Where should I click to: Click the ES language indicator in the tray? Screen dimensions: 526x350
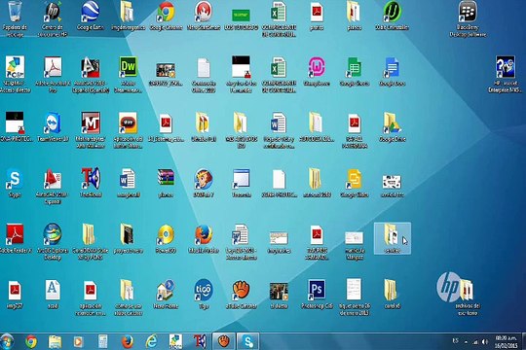(455, 340)
